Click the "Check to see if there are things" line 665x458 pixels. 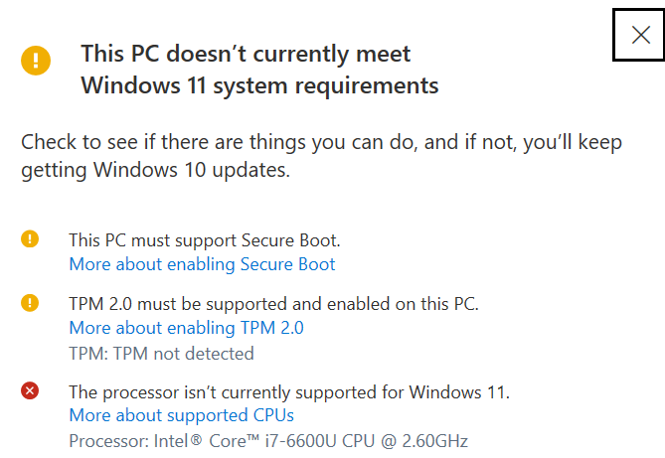pyautogui.click(x=321, y=142)
